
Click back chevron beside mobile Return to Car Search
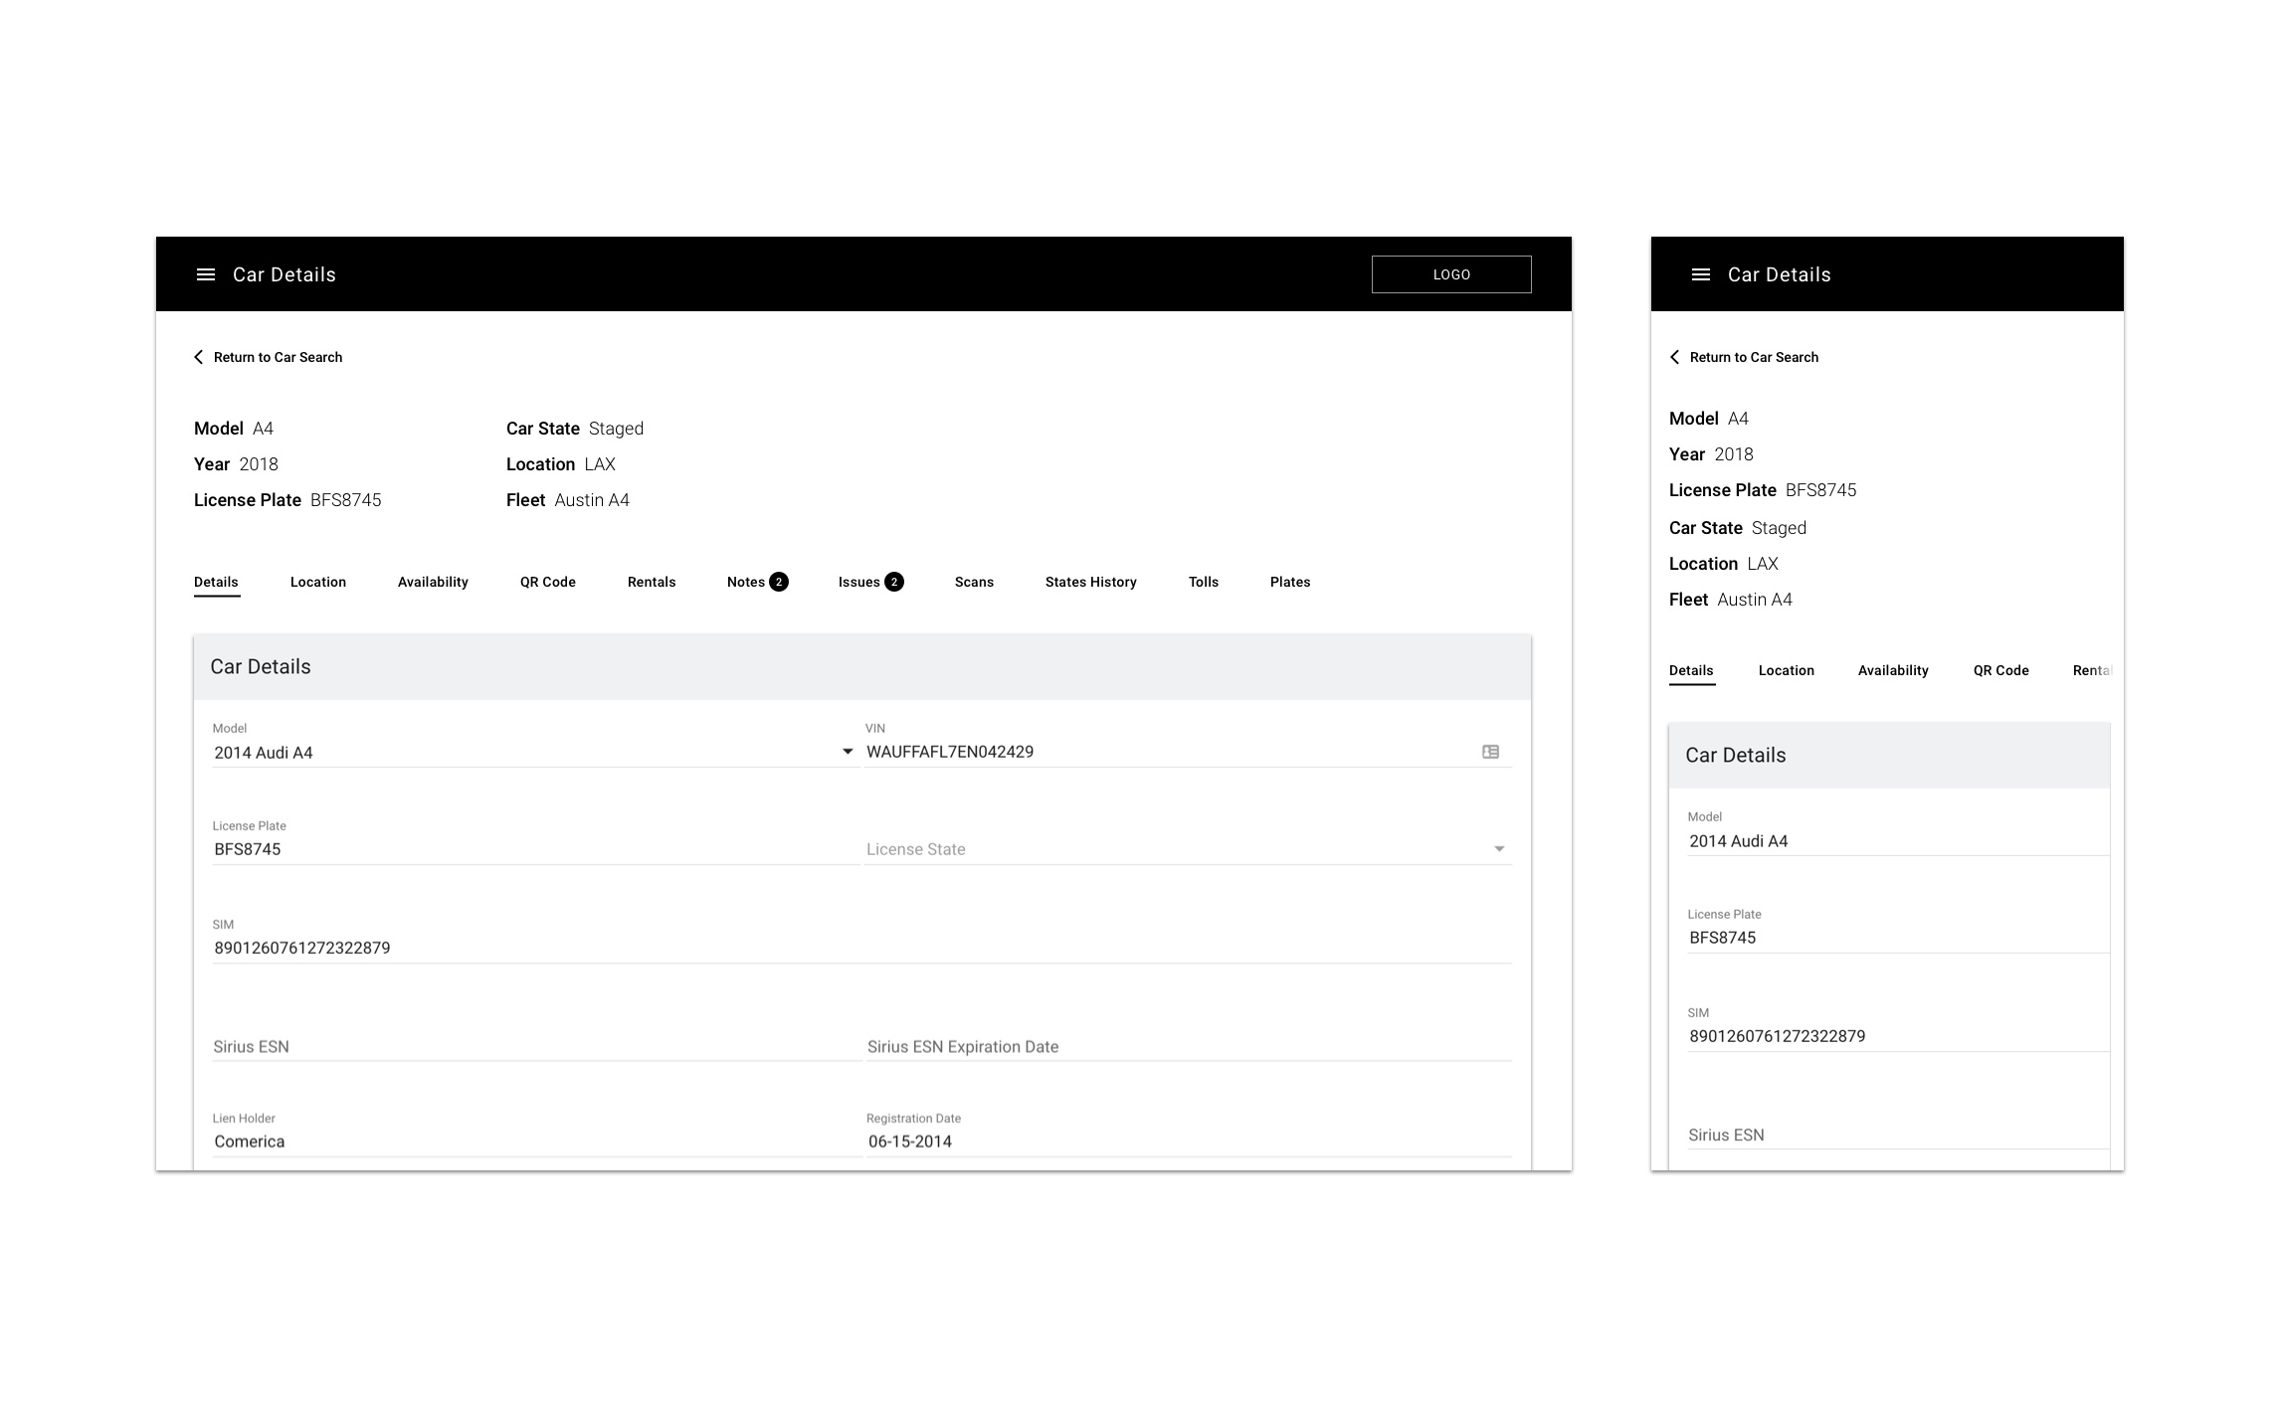(x=1674, y=357)
